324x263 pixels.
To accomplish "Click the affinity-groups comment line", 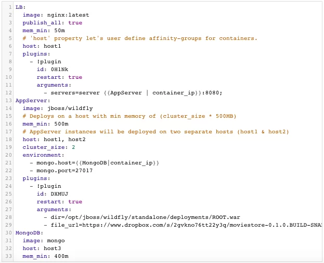I will tap(140, 38).
